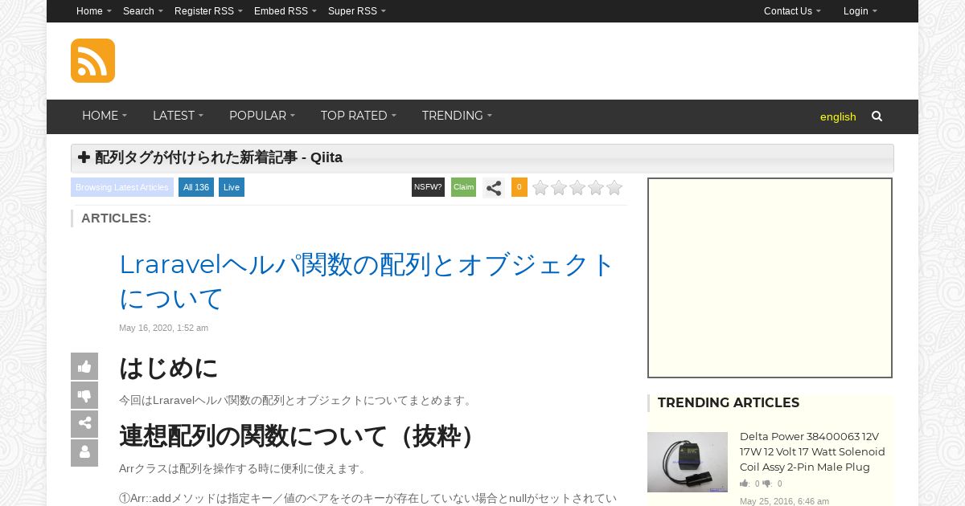Image resolution: width=965 pixels, height=506 pixels.
Task: Expand the TRENDING nav dropdown
Action: [457, 116]
